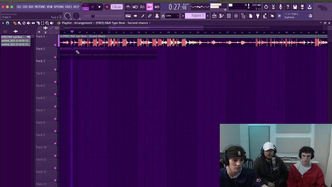Image resolution: width=332 pixels, height=187 pixels.
Task: Open the audio editor scissors icon
Action: tap(273, 7)
